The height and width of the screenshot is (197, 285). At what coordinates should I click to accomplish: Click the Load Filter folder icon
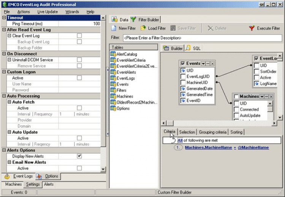coord(143,28)
